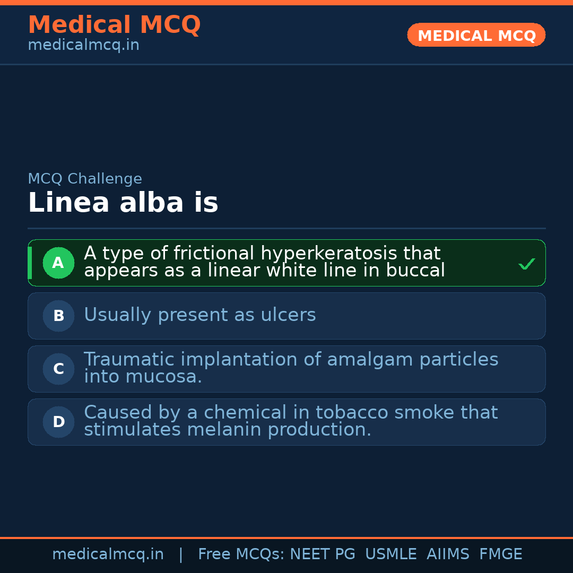Click the 'MCQ Challenge' label
The height and width of the screenshot is (573, 573).
(85, 179)
